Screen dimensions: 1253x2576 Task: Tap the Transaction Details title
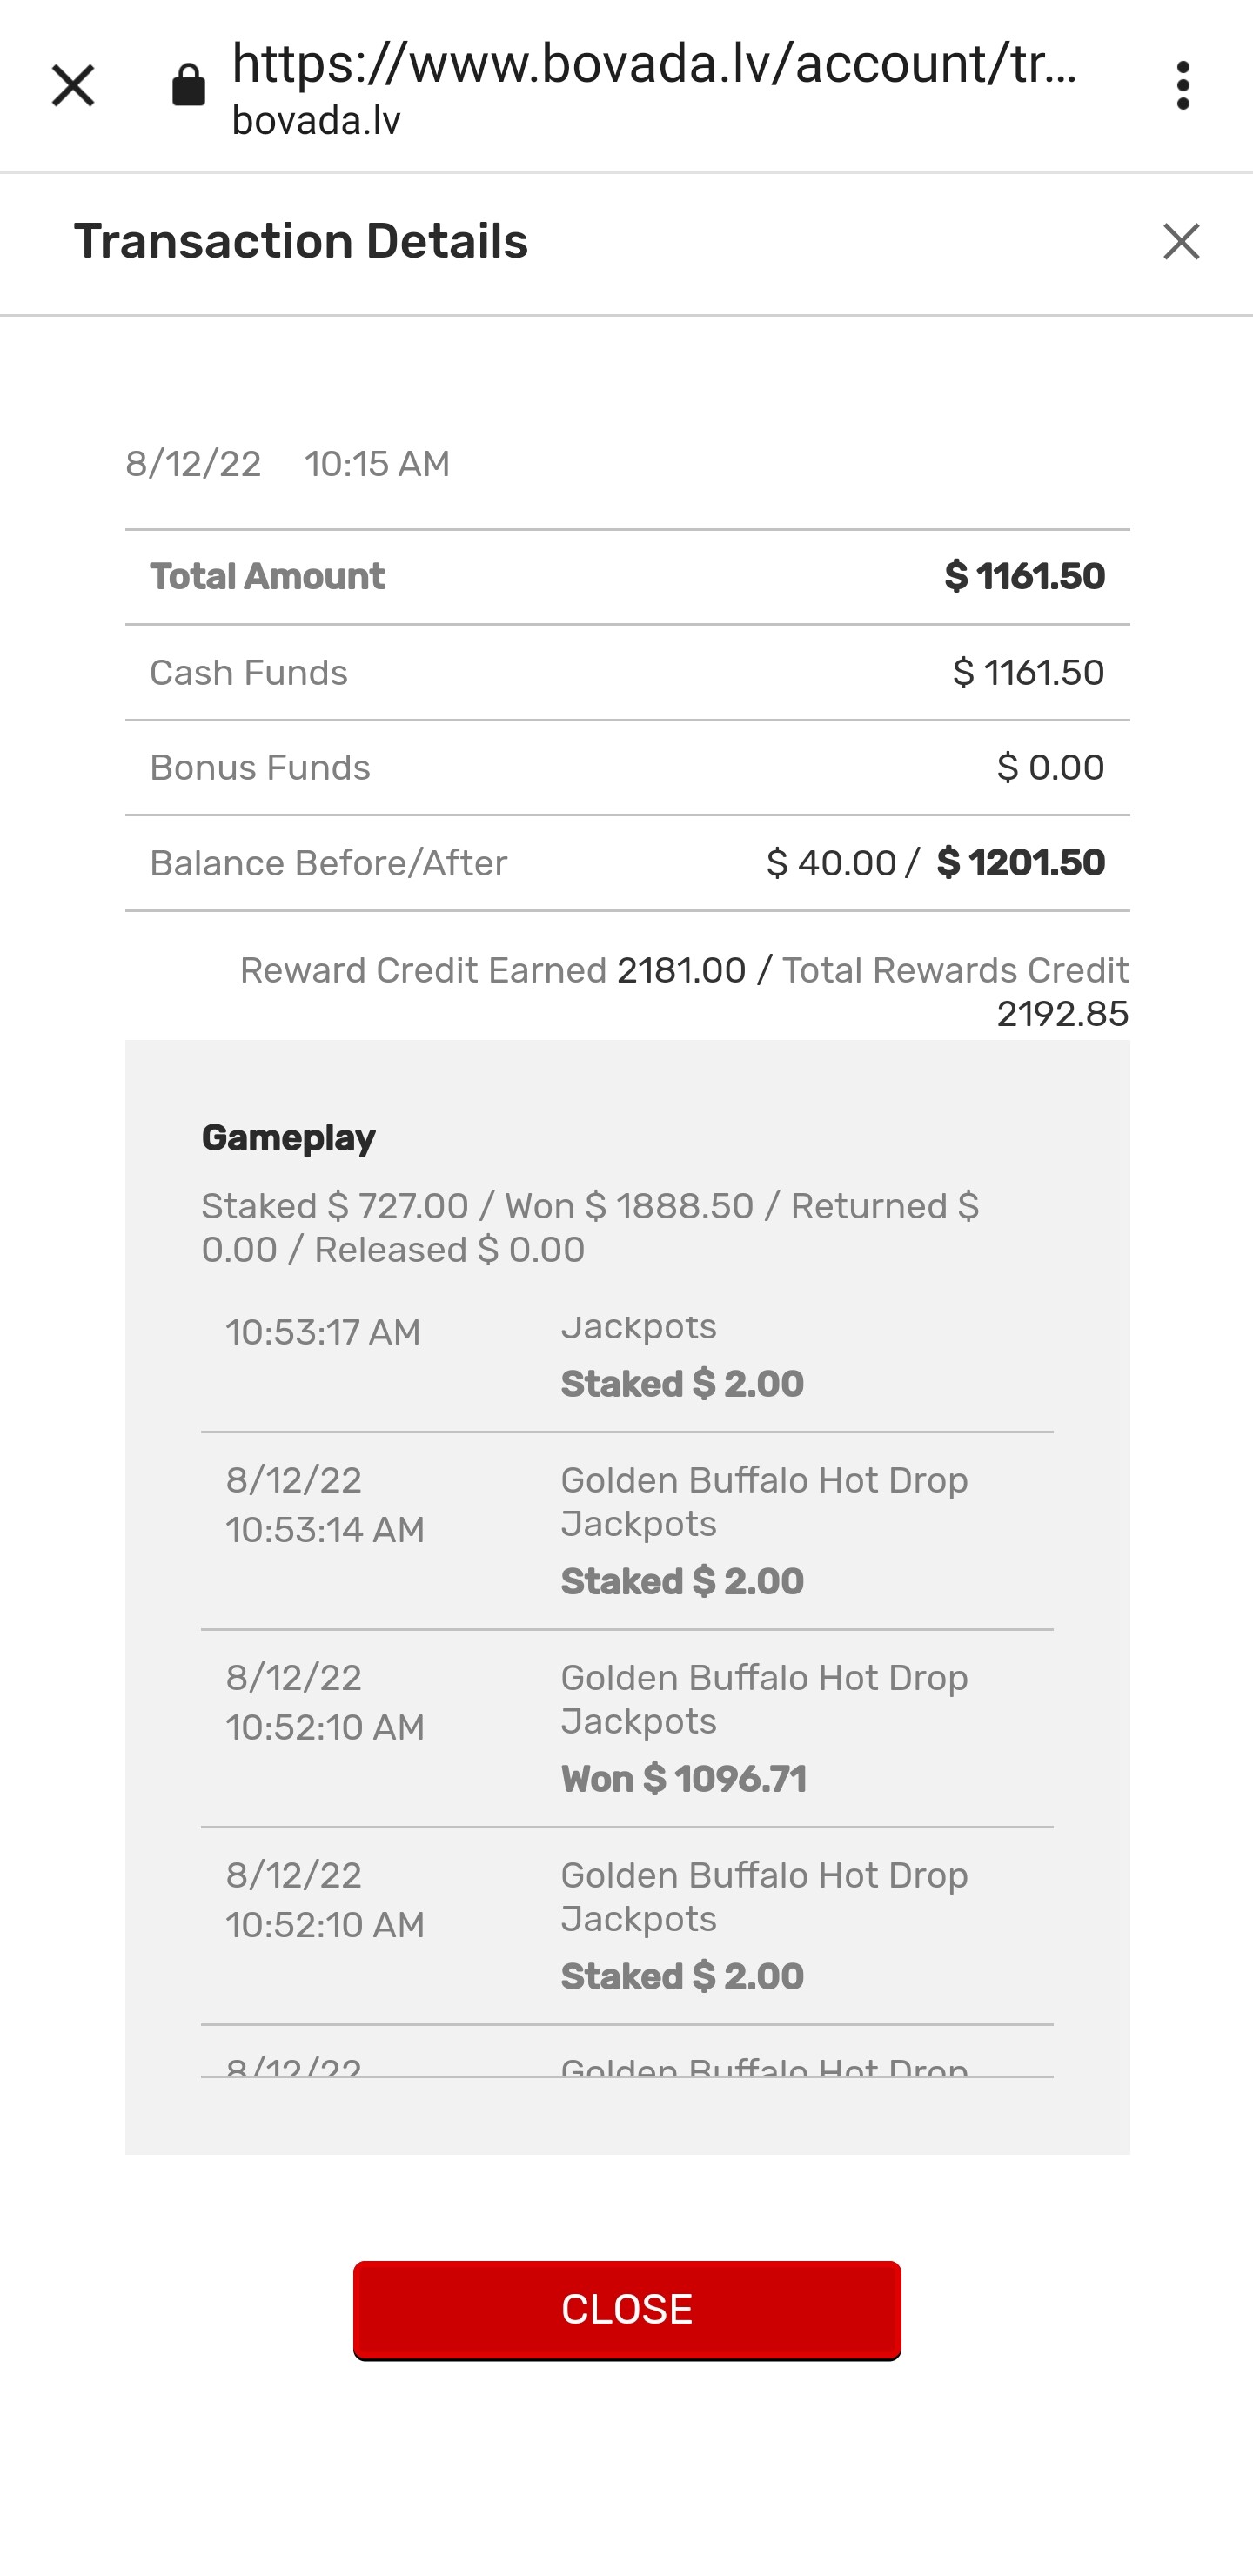301,242
